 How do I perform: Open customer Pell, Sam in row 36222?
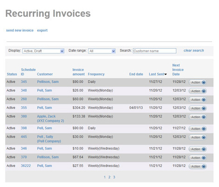pyautogui.click(x=44, y=166)
